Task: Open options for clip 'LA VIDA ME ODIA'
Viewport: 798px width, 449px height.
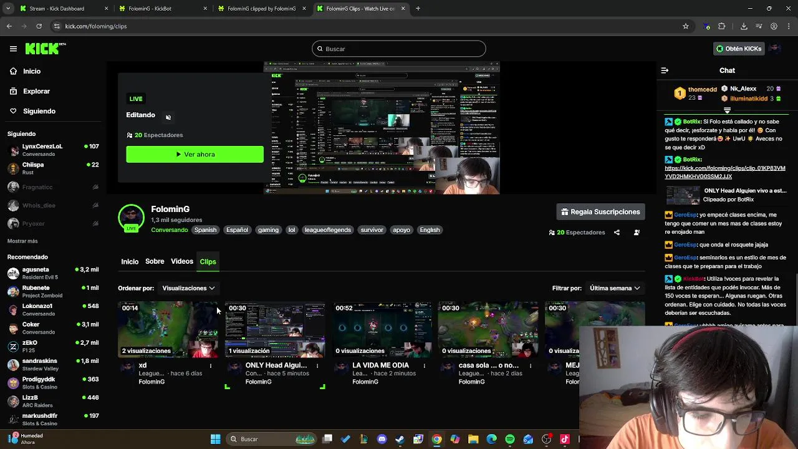Action: (424, 366)
